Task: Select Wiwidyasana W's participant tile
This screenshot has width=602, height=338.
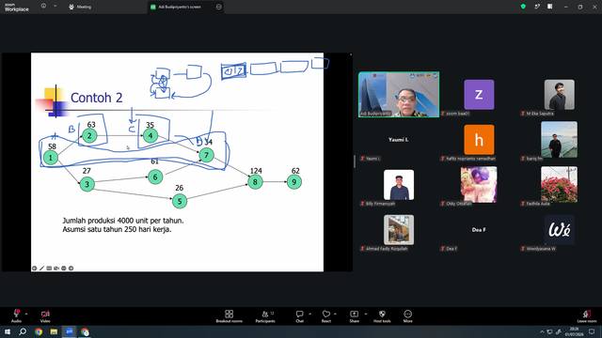Action: (x=559, y=230)
